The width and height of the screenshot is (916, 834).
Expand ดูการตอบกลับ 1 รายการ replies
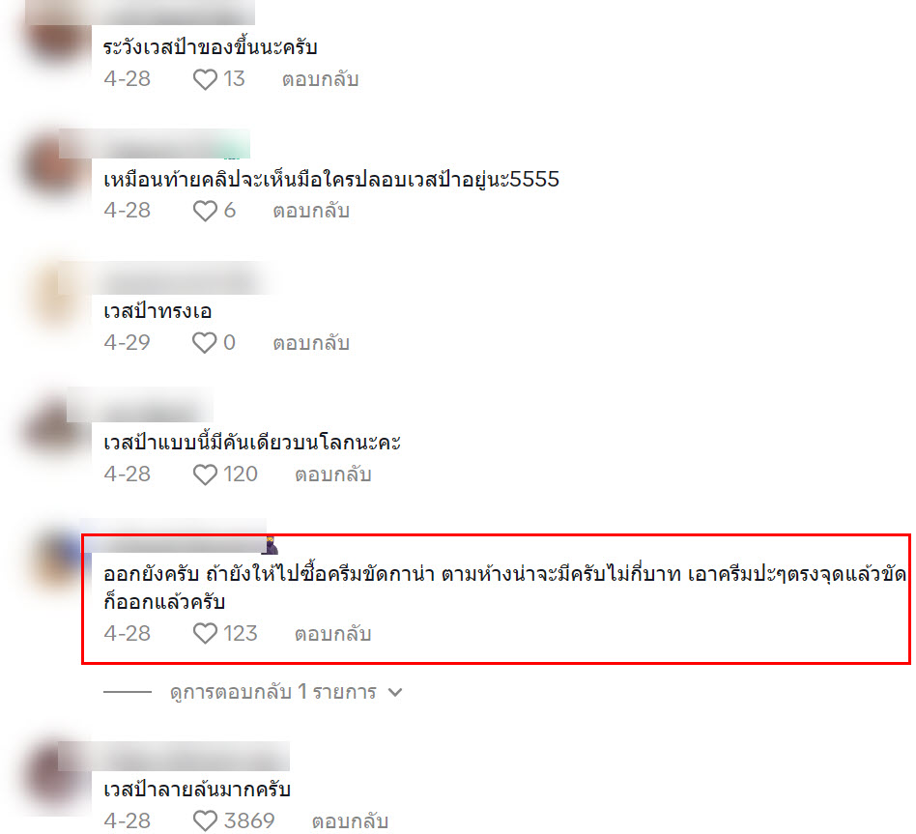tap(272, 692)
